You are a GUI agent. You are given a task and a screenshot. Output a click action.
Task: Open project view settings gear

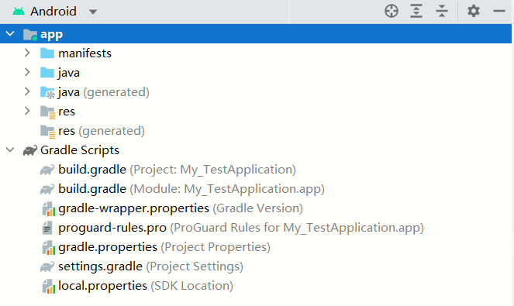pyautogui.click(x=474, y=11)
